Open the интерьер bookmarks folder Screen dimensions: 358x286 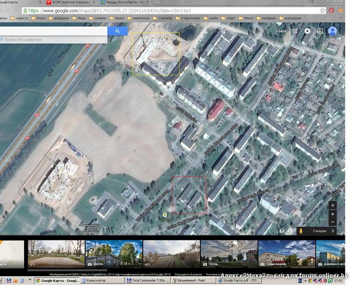pyautogui.click(x=266, y=18)
